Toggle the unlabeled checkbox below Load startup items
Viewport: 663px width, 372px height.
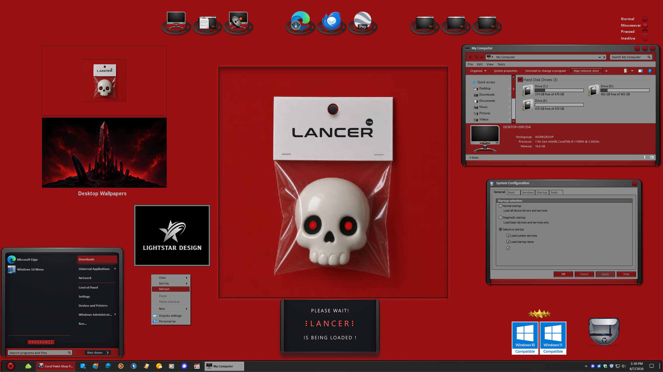(x=508, y=248)
